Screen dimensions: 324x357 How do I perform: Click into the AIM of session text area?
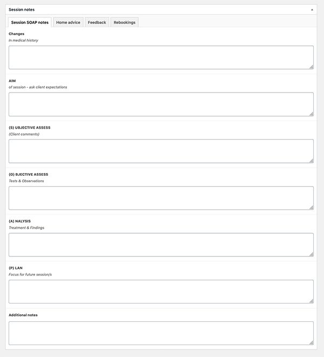(x=161, y=104)
